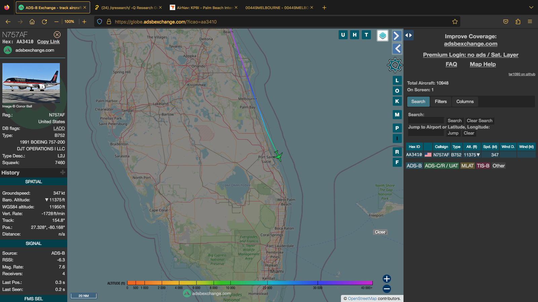This screenshot has height=302, width=538.
Task: Click the Copy Link link
Action: [48, 42]
